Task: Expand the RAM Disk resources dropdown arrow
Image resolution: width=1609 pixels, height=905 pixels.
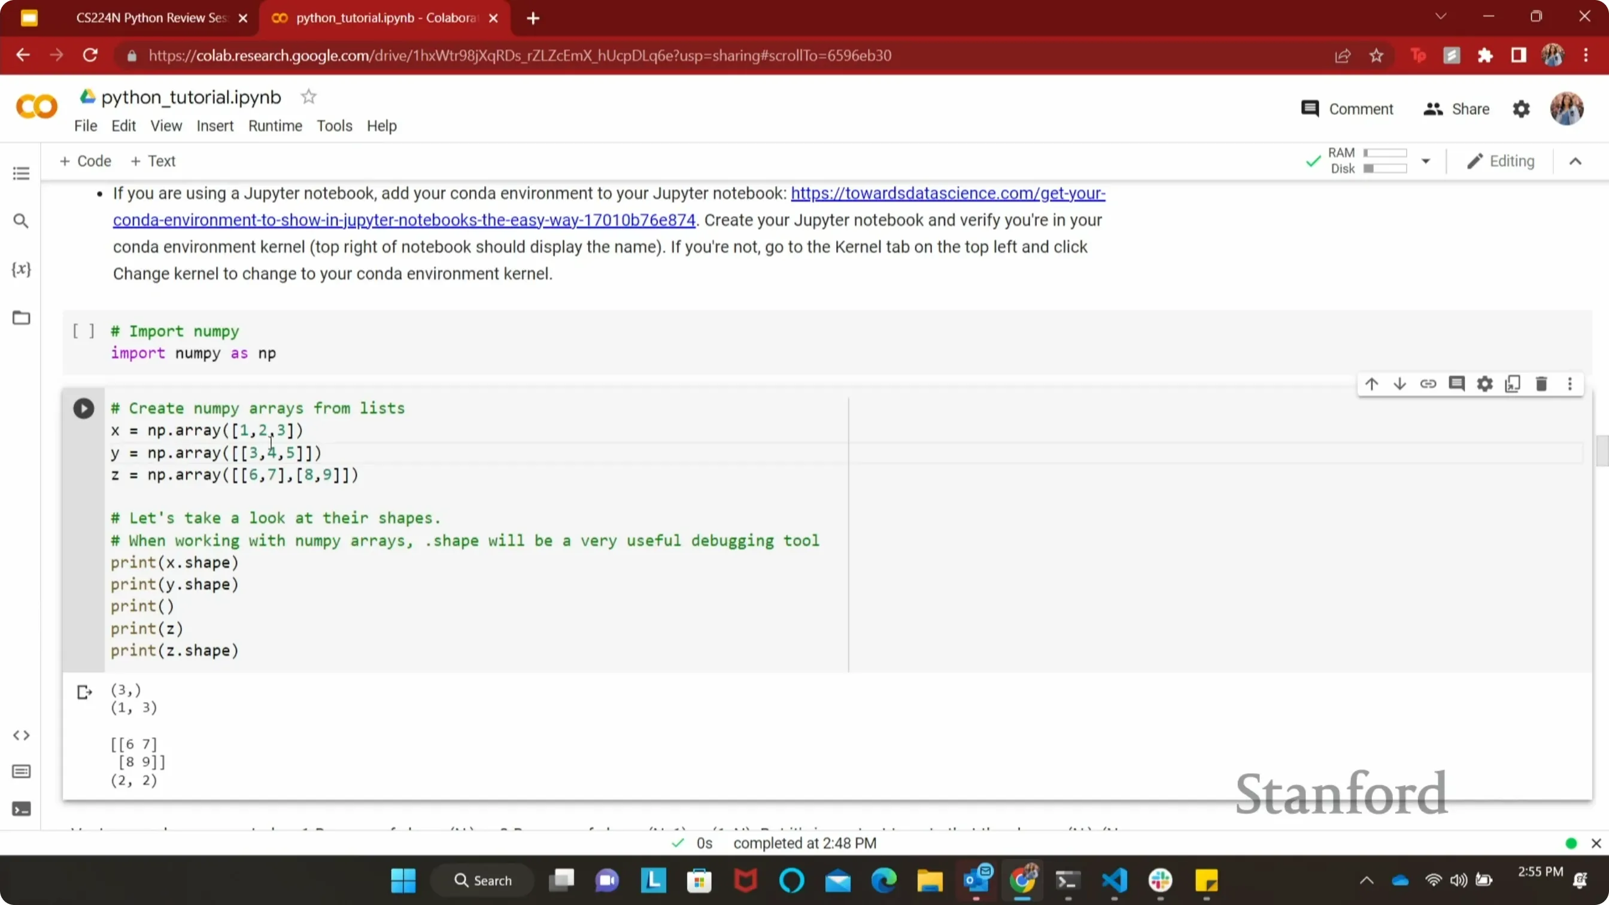Action: tap(1425, 161)
